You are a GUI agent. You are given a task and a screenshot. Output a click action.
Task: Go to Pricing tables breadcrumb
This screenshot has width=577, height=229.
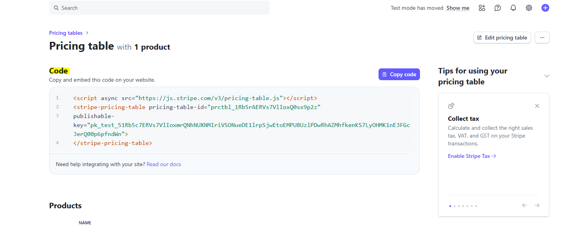pos(66,33)
